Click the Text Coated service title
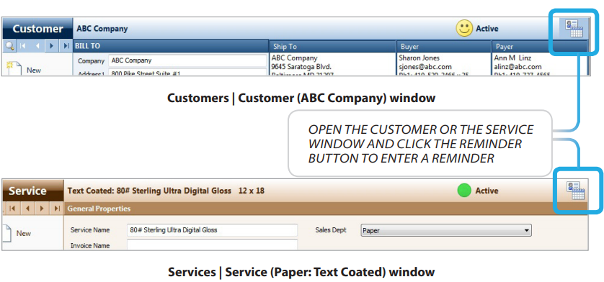Screen dimensions: 604x282 [166, 191]
